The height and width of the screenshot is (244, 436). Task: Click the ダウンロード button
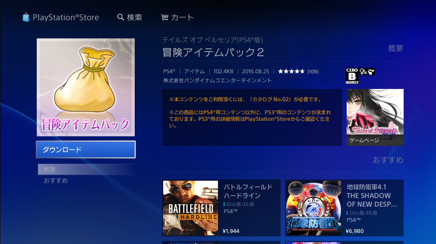pyautogui.click(x=86, y=150)
